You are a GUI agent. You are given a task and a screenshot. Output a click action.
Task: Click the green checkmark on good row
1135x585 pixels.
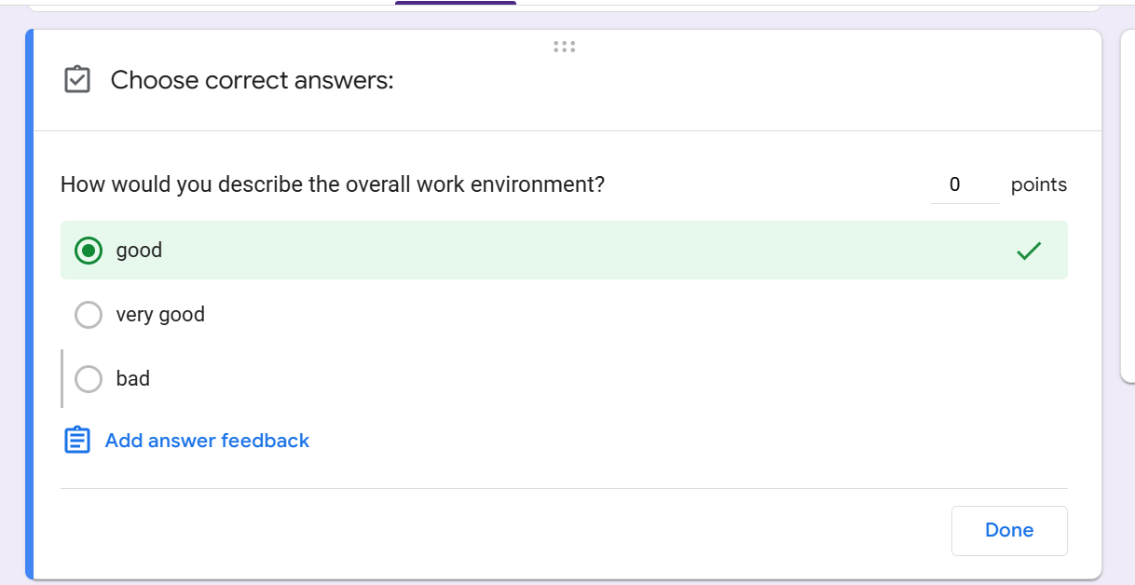coord(1029,251)
